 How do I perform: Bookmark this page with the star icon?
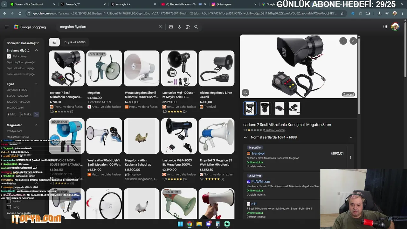[342, 13]
